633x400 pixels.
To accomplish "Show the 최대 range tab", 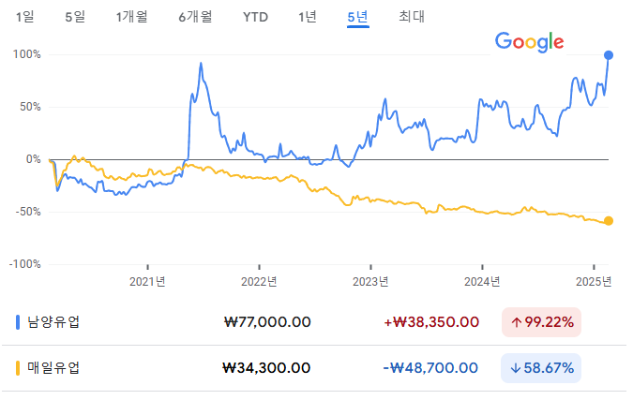I will coord(412,17).
